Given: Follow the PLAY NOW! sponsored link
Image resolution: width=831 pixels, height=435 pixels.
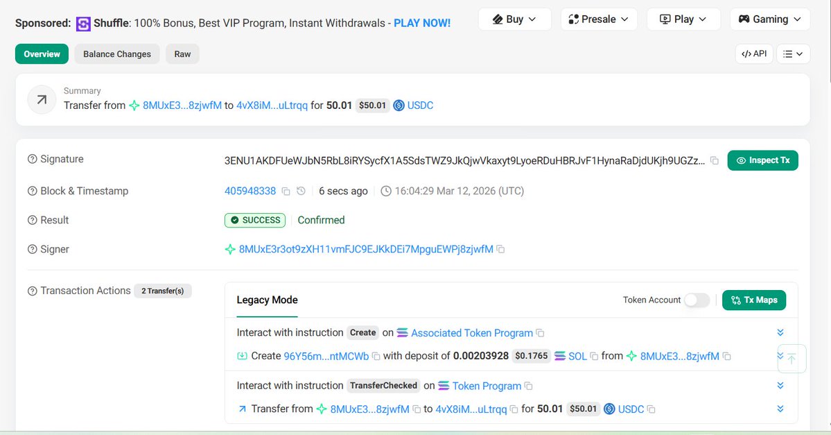Looking at the screenshot, I should [422, 24].
